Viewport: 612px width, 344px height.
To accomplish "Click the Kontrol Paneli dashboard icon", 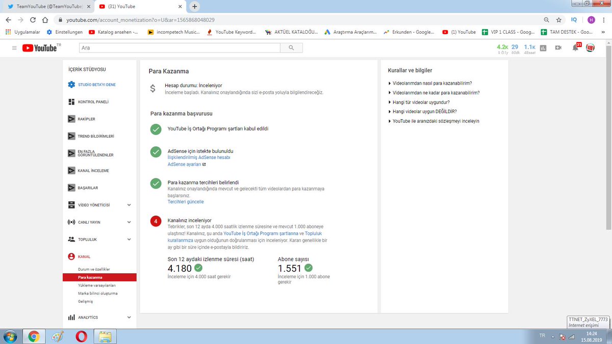I will click(71, 101).
